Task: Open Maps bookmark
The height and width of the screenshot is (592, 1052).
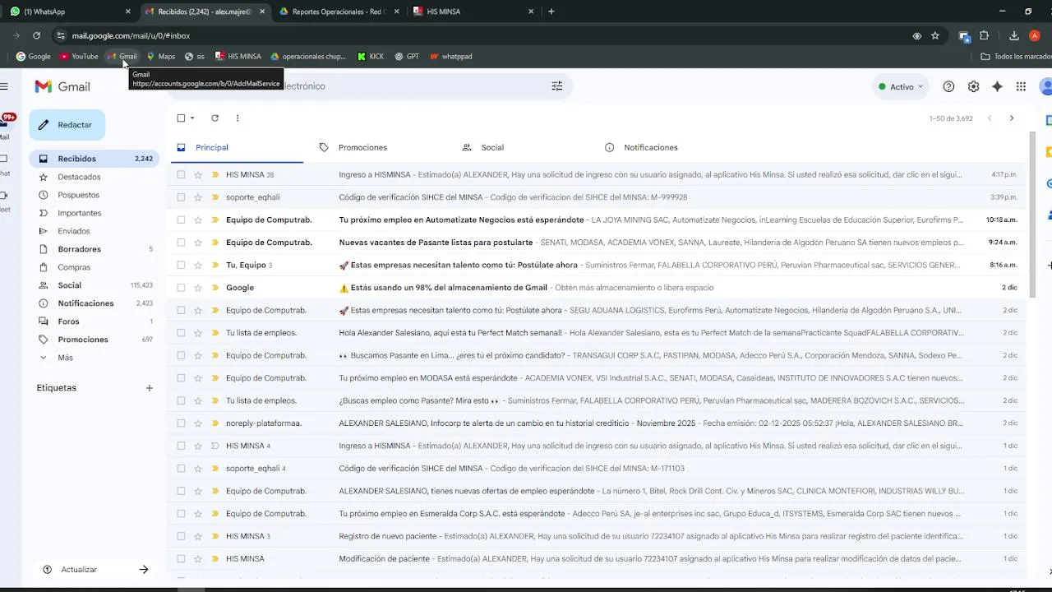Action: pyautogui.click(x=161, y=57)
